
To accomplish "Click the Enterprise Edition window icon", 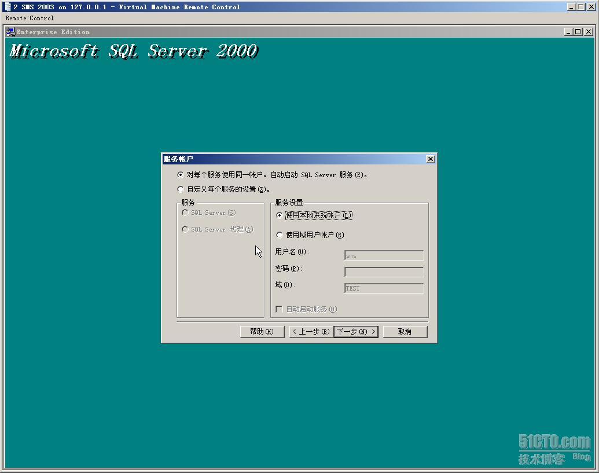I will 10,32.
